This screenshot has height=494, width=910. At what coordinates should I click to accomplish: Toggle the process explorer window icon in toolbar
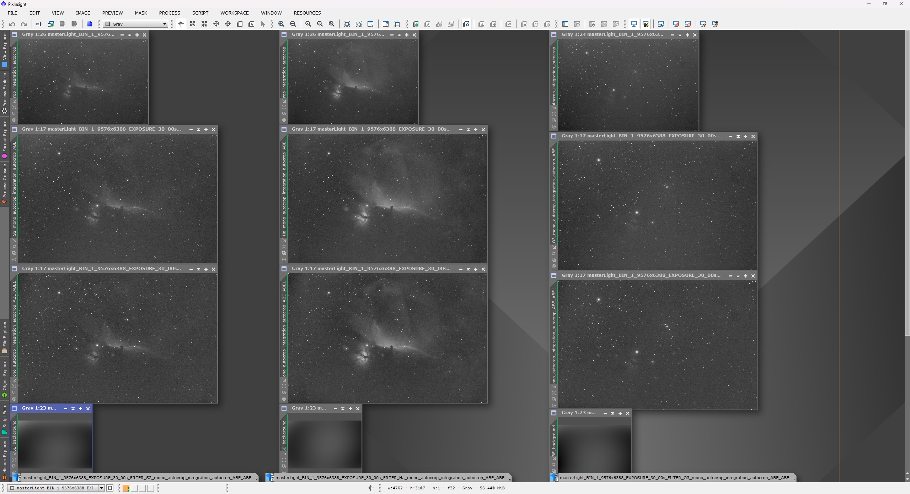pos(565,24)
